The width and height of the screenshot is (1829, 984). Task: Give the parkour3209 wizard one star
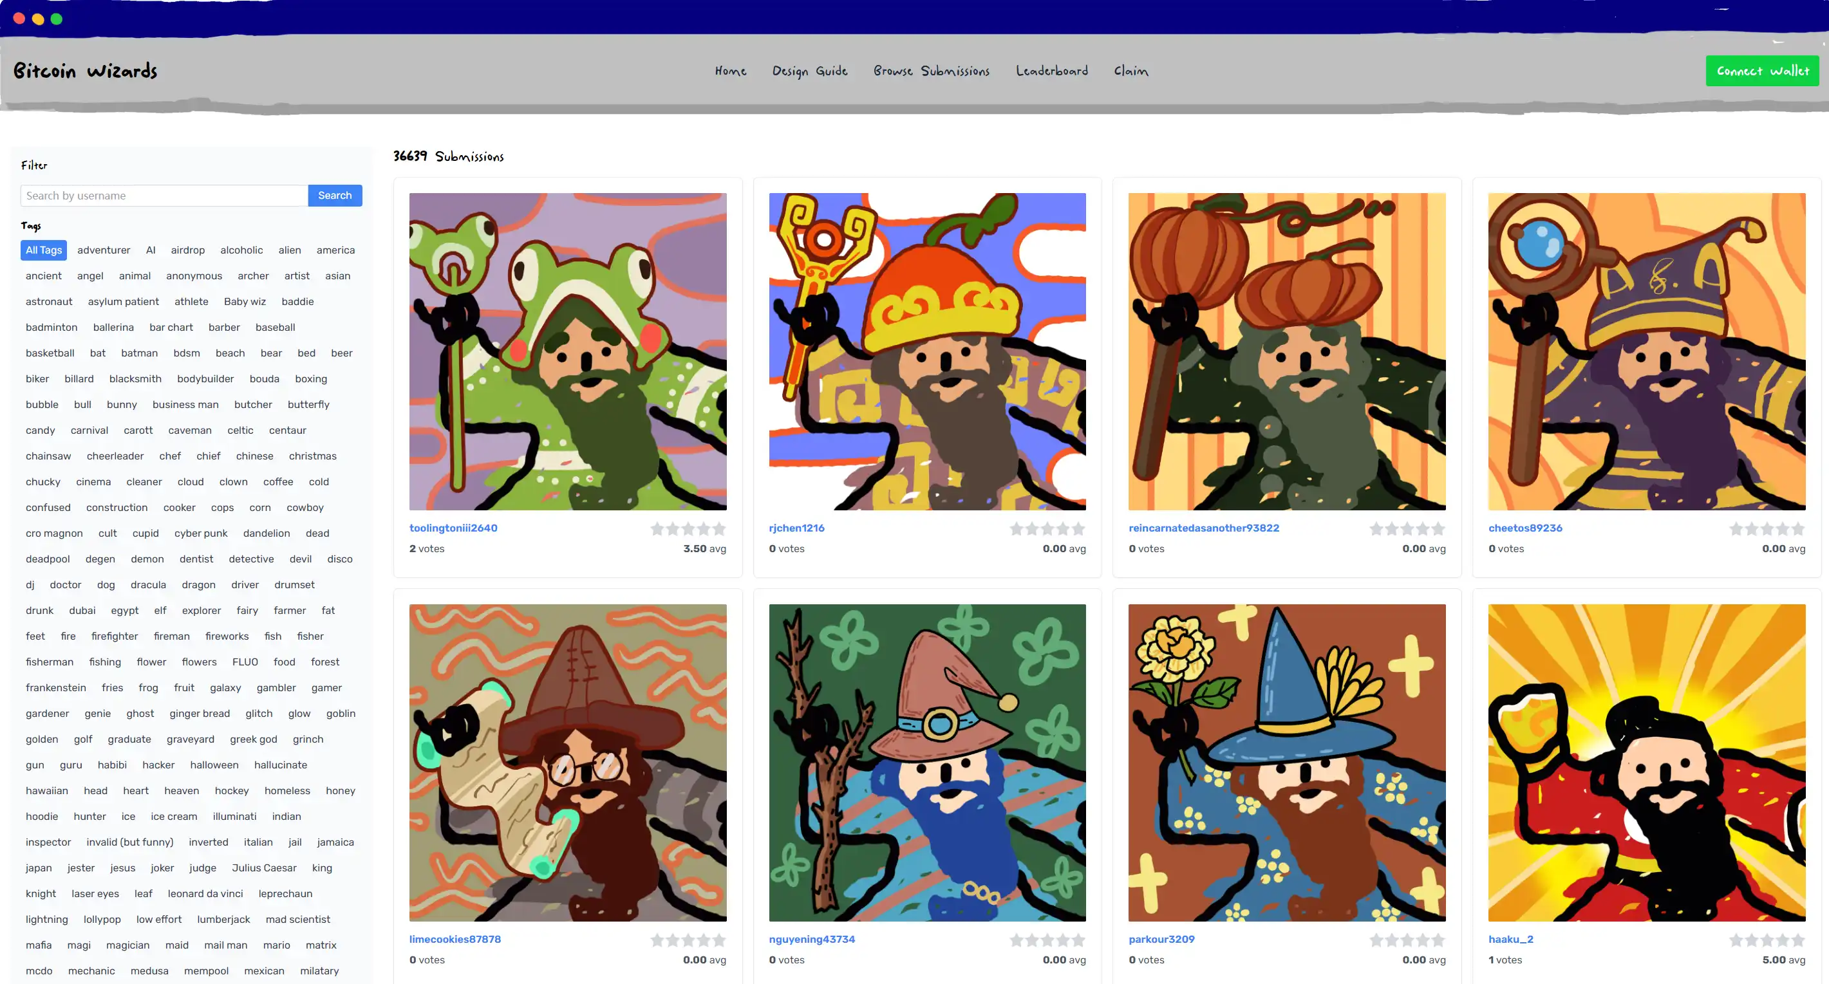[1376, 940]
